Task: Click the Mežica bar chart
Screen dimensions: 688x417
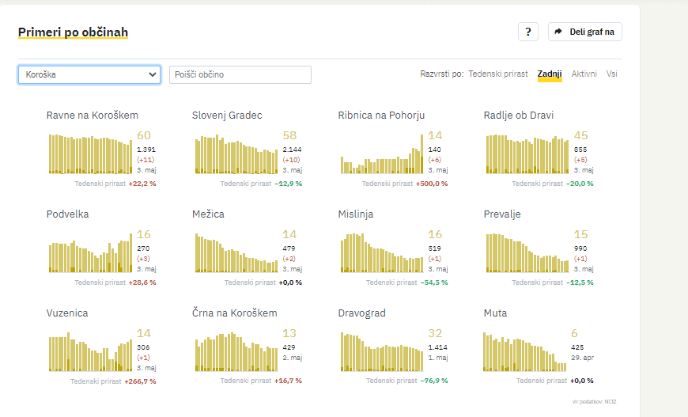Action: (236, 253)
